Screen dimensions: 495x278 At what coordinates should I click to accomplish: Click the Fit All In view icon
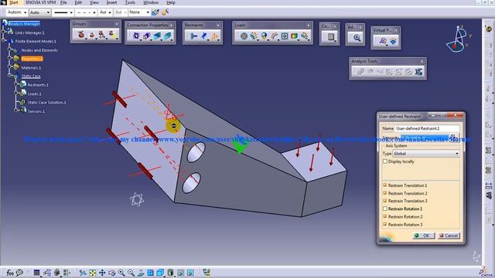(93, 273)
